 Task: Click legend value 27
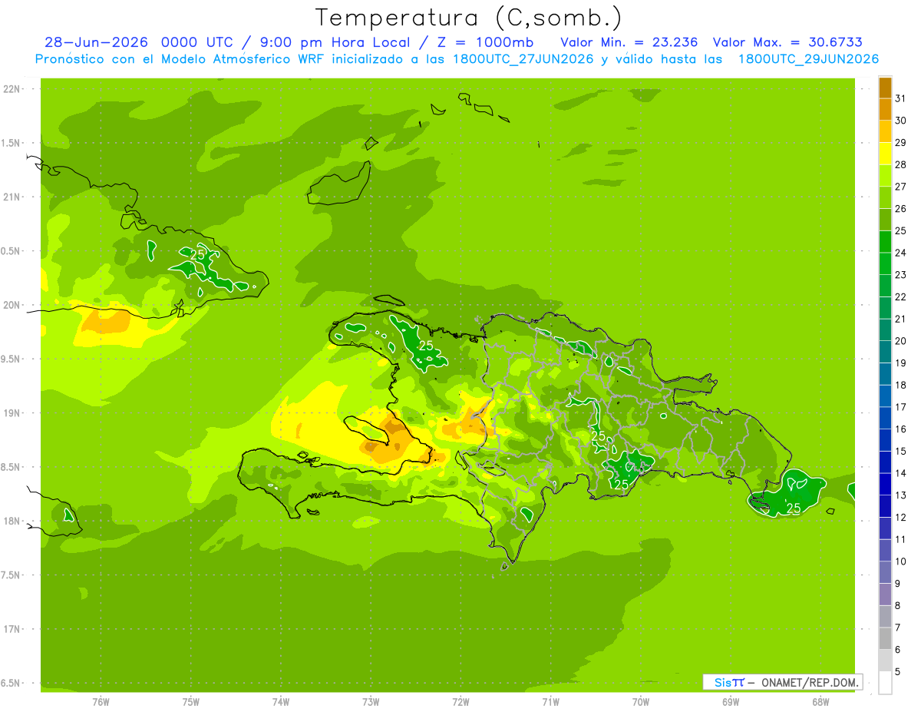900,187
